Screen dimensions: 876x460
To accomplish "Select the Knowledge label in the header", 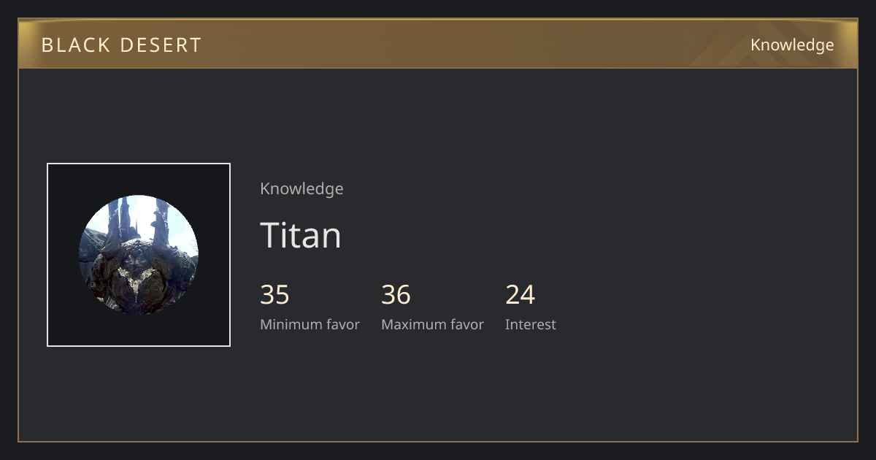I will click(x=792, y=45).
